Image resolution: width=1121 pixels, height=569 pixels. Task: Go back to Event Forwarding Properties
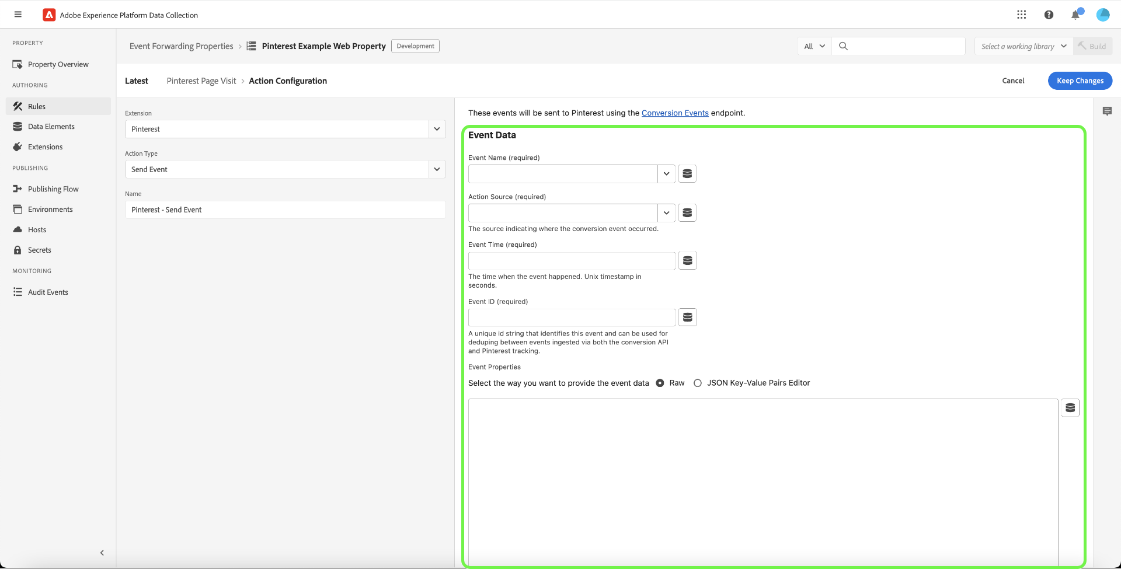click(181, 46)
